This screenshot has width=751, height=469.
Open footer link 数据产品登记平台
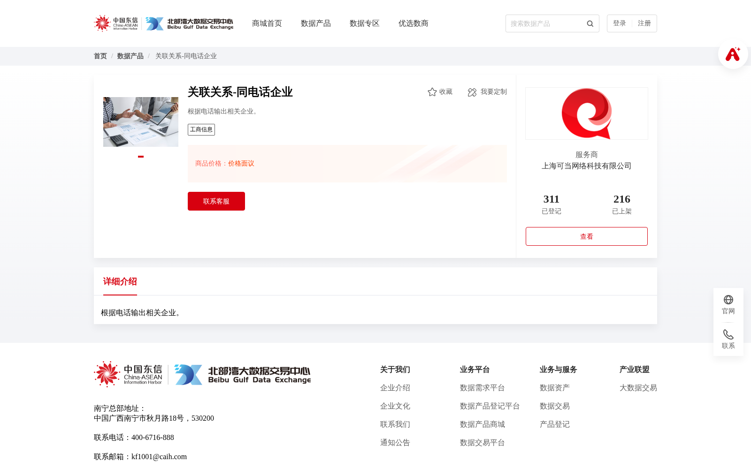pyautogui.click(x=490, y=406)
